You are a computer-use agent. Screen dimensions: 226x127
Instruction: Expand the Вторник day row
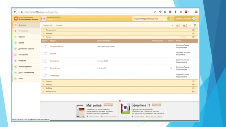click(x=49, y=33)
